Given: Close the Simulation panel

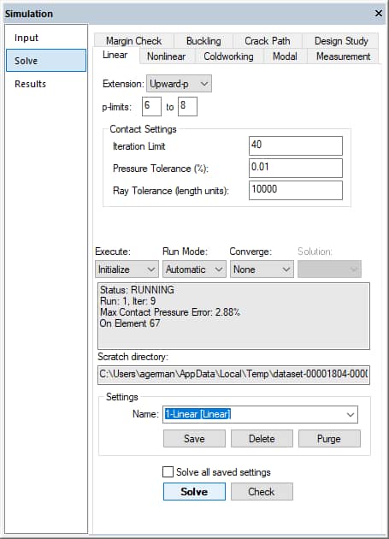Looking at the screenshot, I should [x=379, y=13].
